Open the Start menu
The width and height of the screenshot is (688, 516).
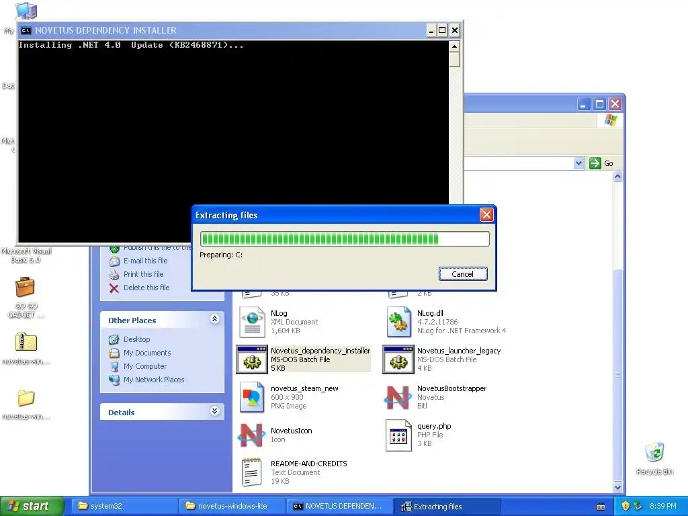31,506
